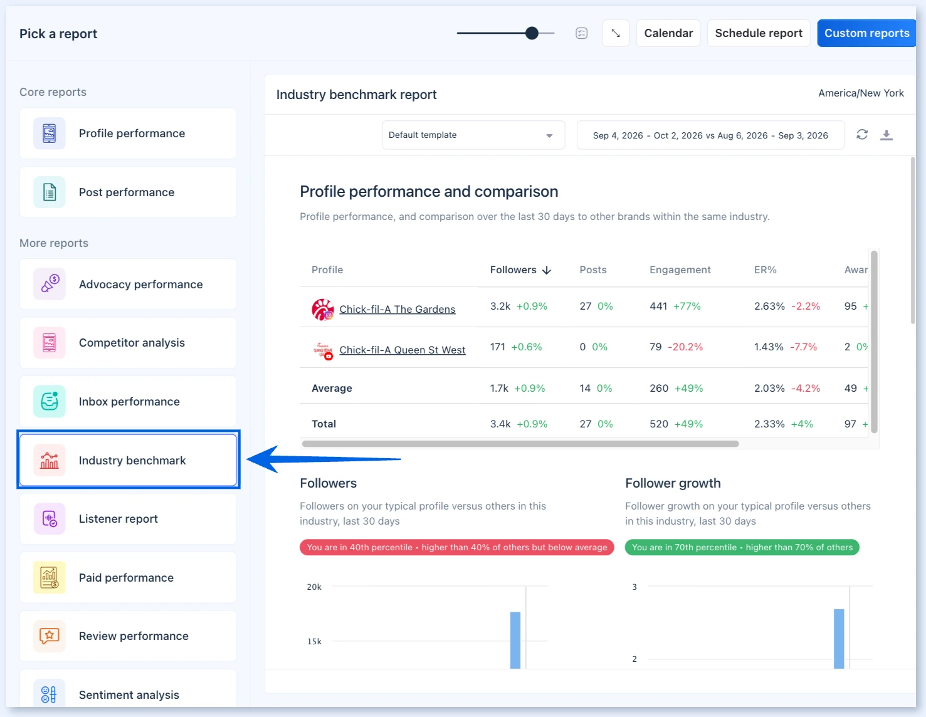
Task: Click the Sentiment analysis icon
Action: tap(50, 694)
